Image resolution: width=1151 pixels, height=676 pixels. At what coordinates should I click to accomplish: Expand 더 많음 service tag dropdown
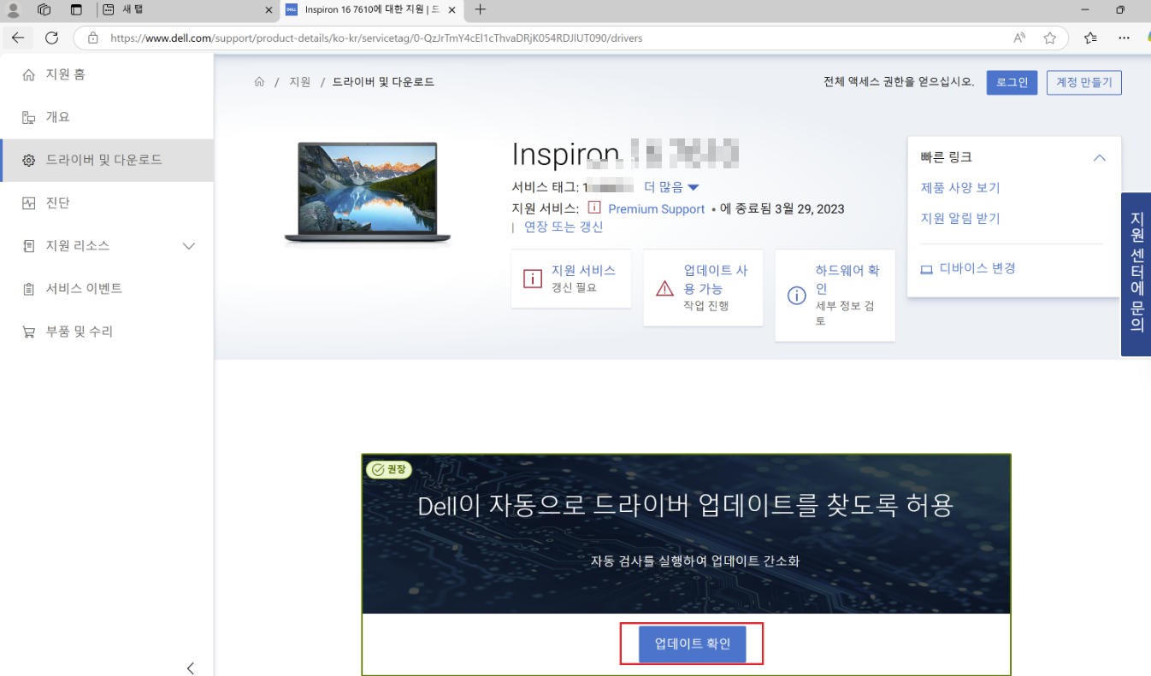672,187
